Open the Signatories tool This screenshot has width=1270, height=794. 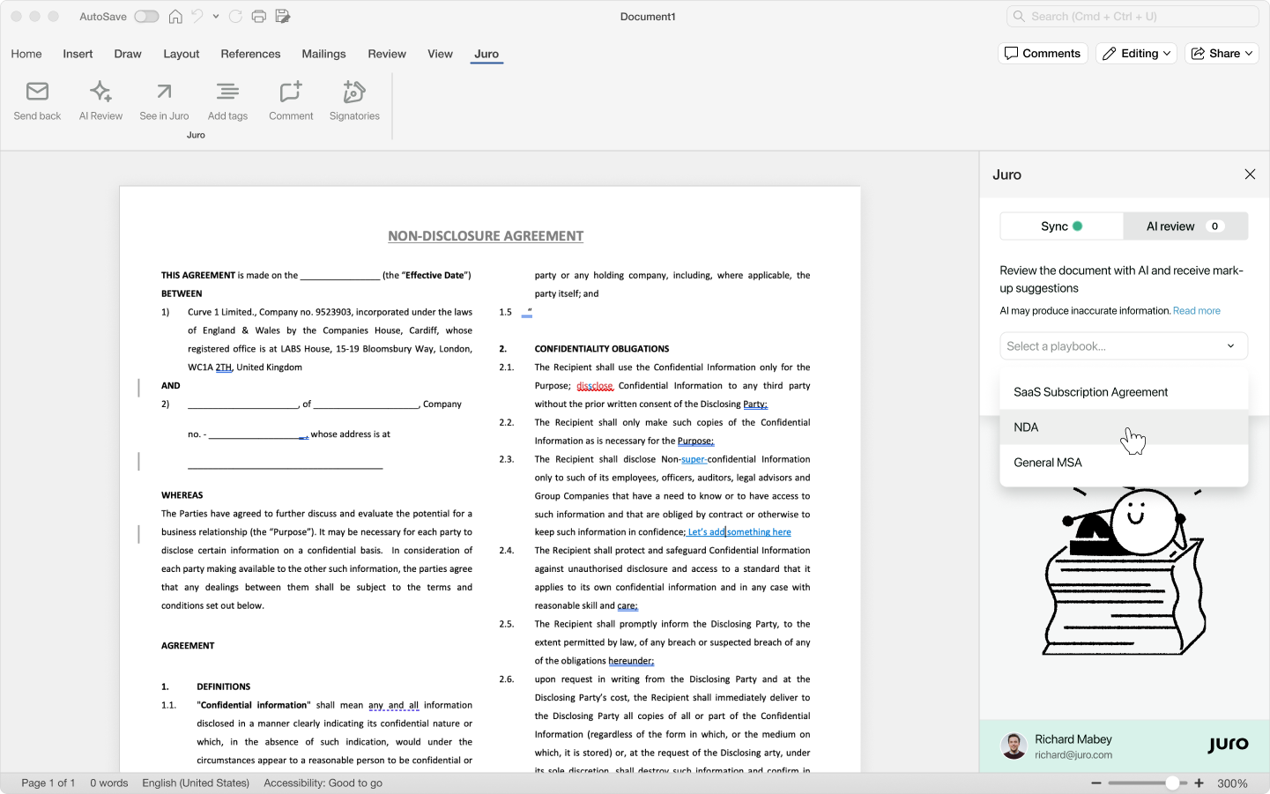354,92
